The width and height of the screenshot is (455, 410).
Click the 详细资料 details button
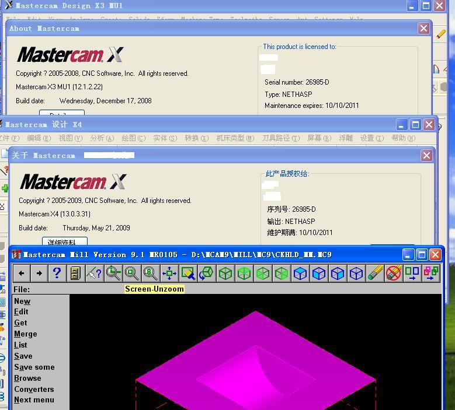point(65,241)
